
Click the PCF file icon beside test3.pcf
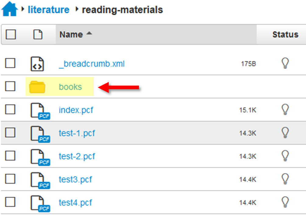[x=40, y=180]
